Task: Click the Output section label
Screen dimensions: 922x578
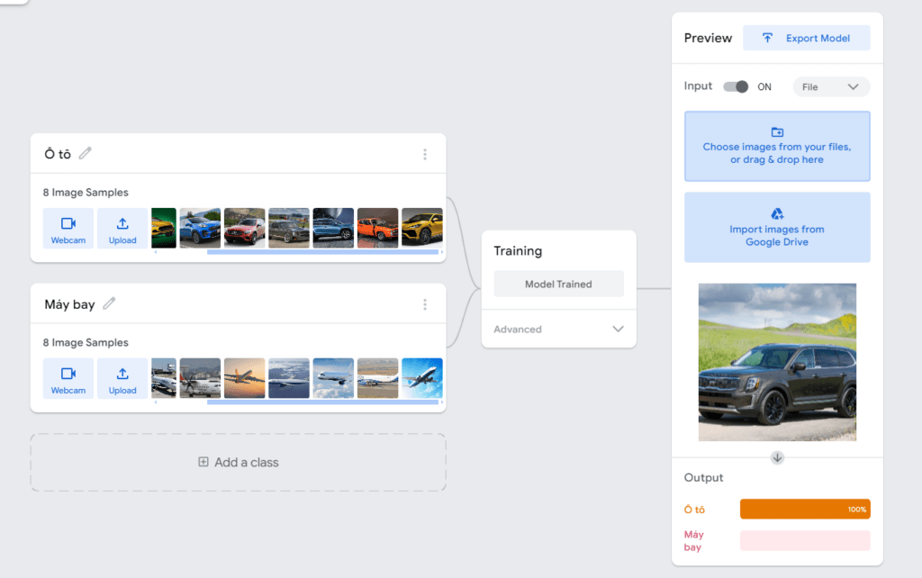Action: coord(703,477)
